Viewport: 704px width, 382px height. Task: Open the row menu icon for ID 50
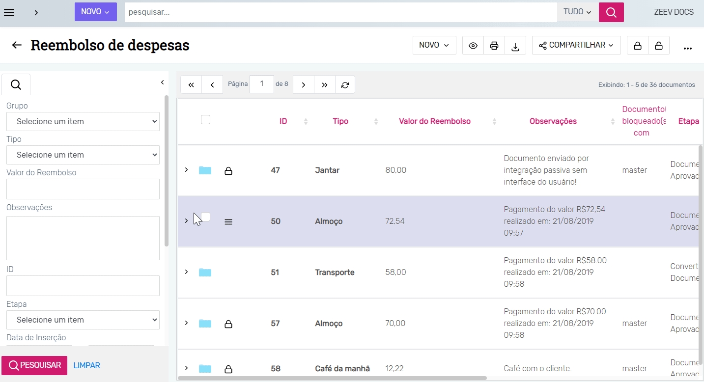[228, 222]
